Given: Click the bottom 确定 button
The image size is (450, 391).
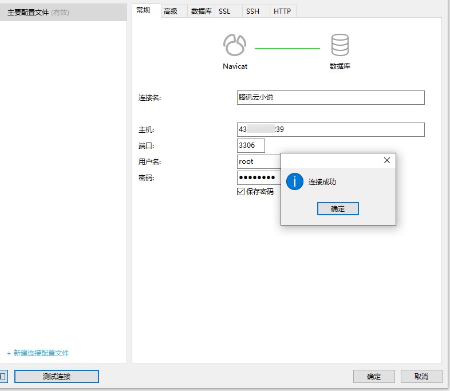Looking at the screenshot, I should pyautogui.click(x=374, y=376).
